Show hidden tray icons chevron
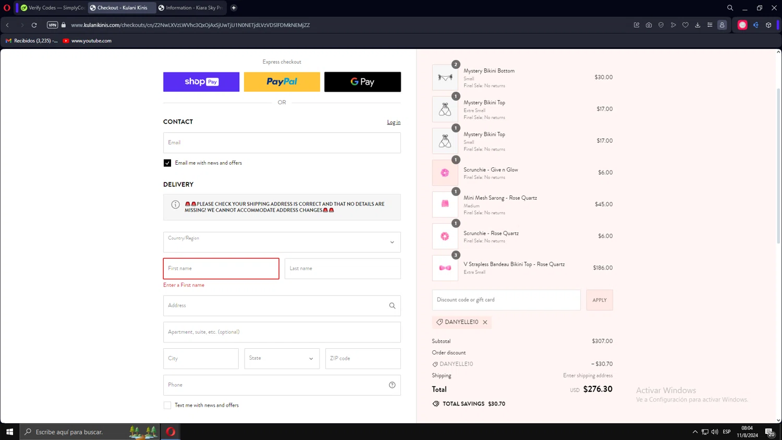 point(695,432)
